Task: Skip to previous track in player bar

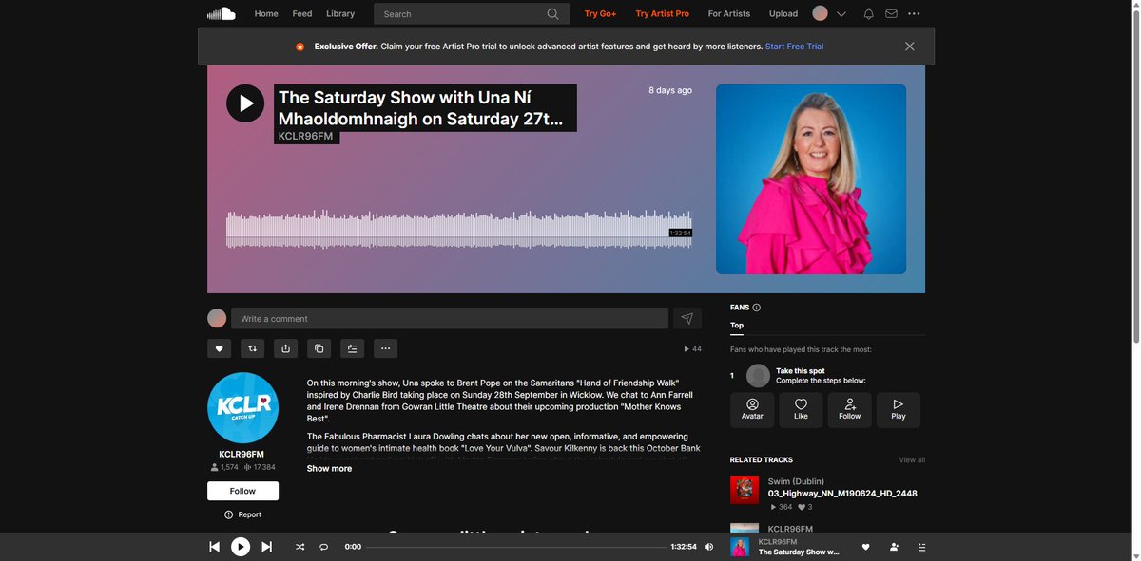Action: pyautogui.click(x=214, y=547)
